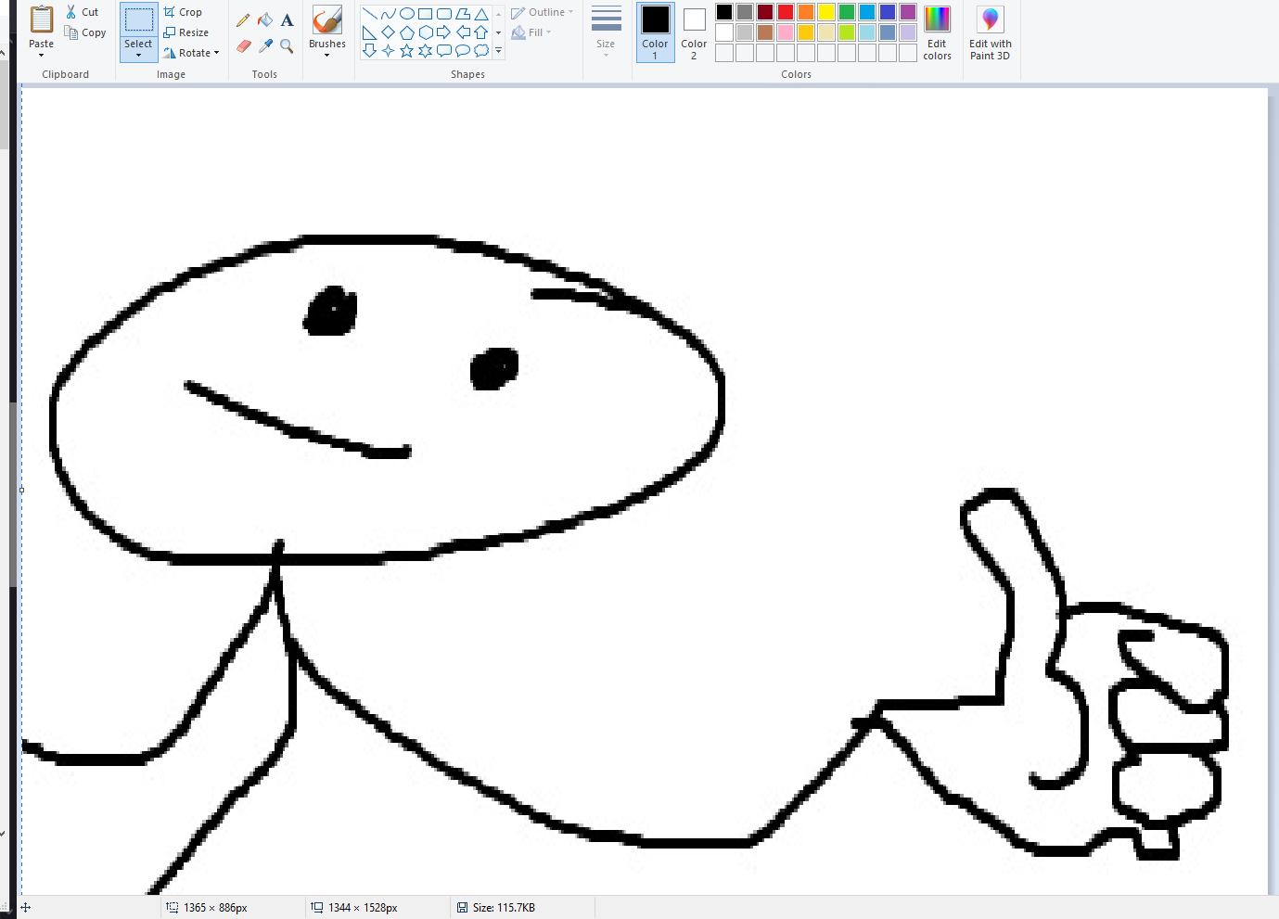
Task: Choose the yellow palette swatch
Action: pyautogui.click(x=826, y=12)
